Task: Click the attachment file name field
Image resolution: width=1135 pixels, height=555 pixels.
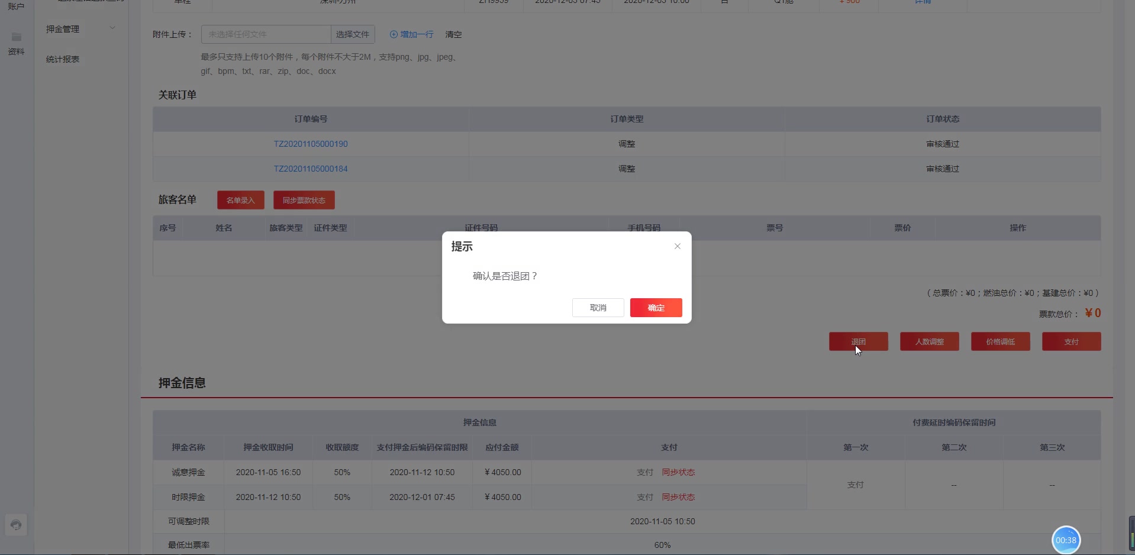Action: (x=266, y=34)
